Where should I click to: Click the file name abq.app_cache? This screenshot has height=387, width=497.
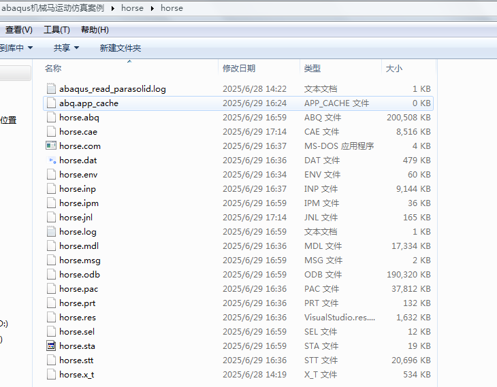pos(89,103)
